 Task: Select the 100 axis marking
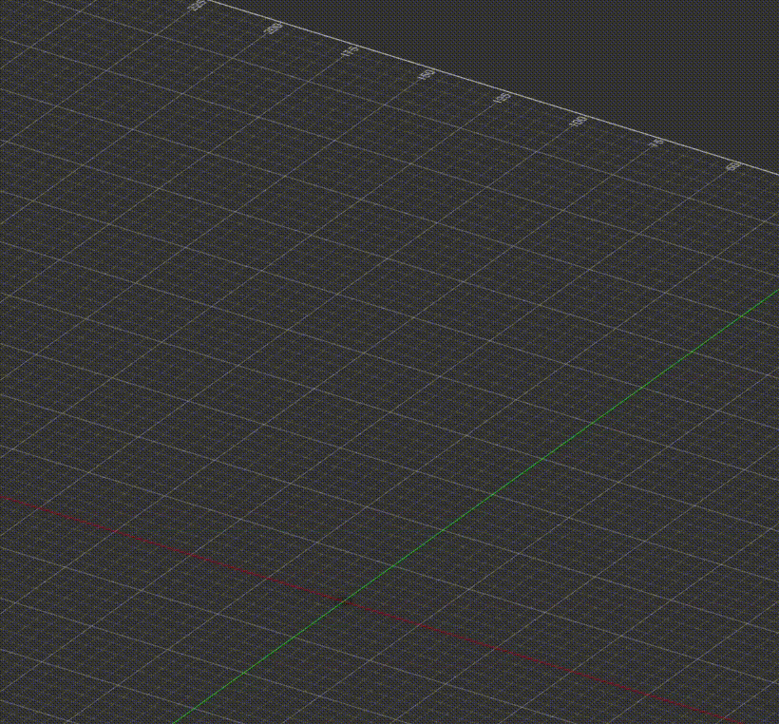tap(579, 121)
